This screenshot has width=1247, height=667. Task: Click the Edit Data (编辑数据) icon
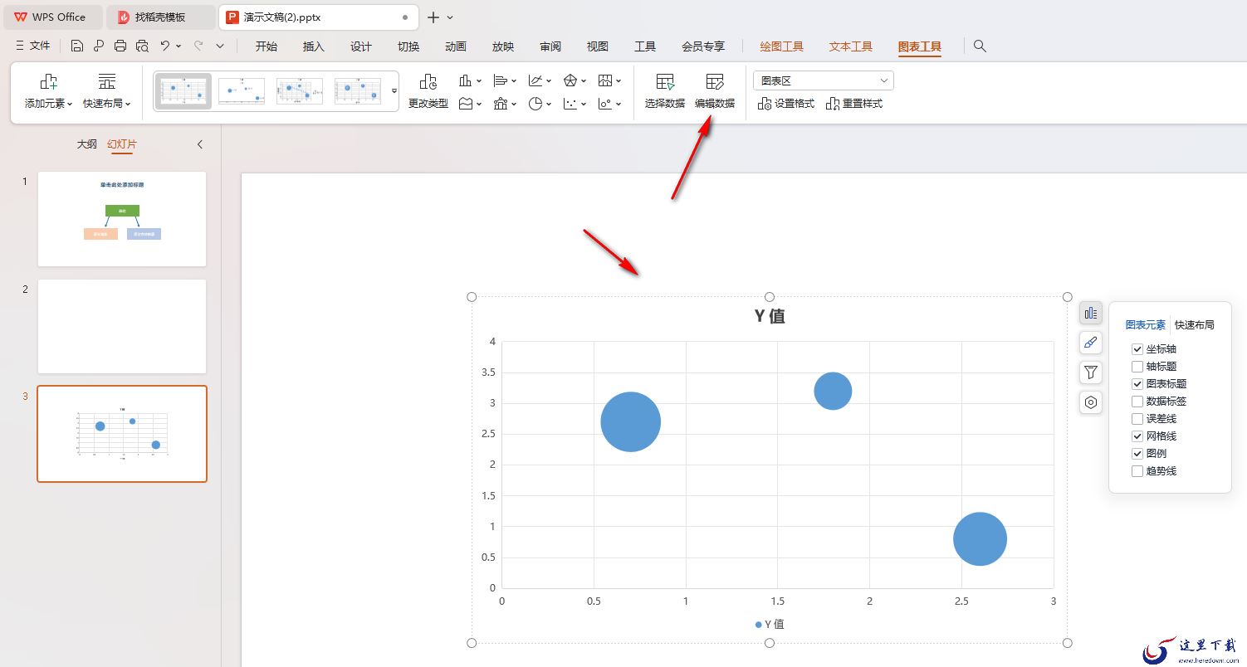[x=715, y=81]
